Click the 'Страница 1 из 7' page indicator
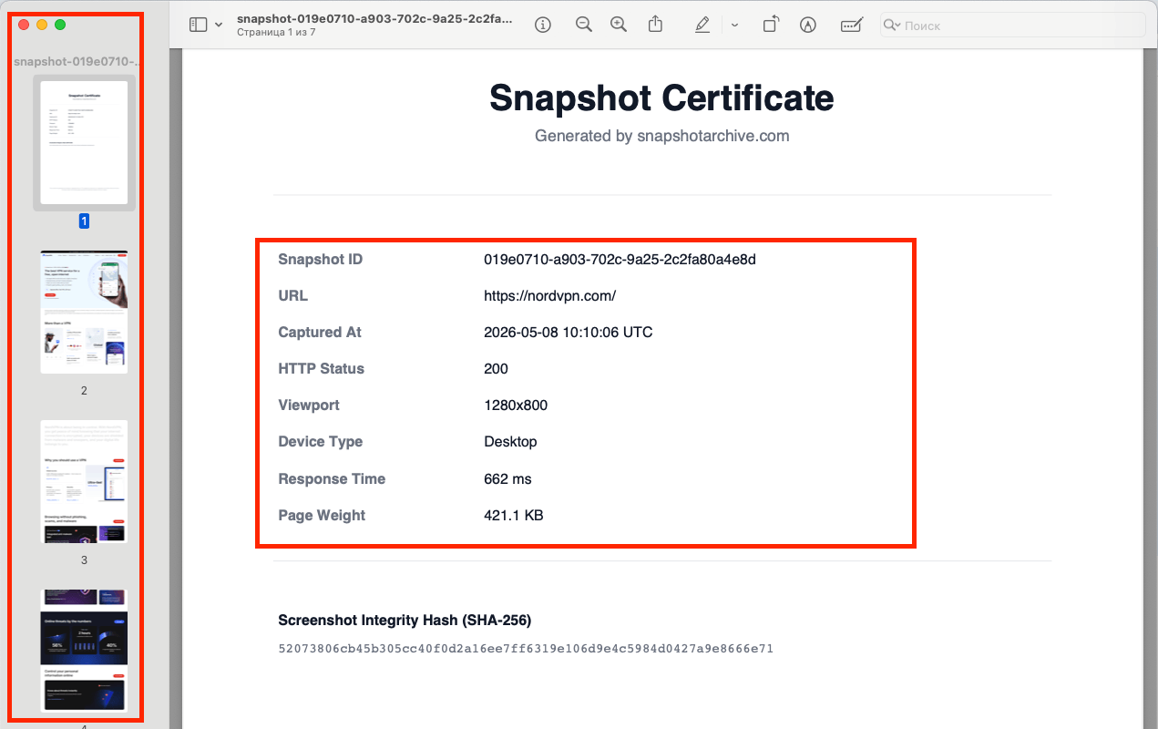The image size is (1158, 729). (x=276, y=33)
